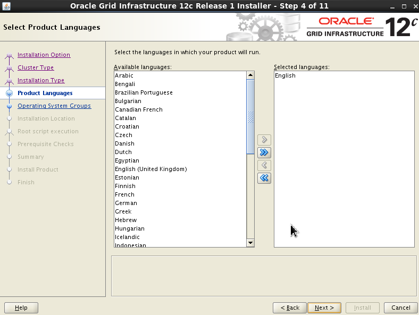Go to the Cluster Type step
The image size is (419, 315).
36,67
